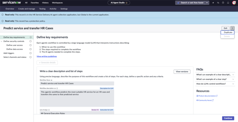Click the info icon beside List of steps
The height and width of the screenshot is (122, 238).
[x=49, y=110]
